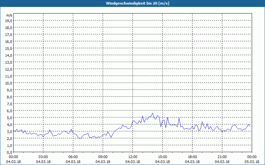Select the 7,0 y-axis label
This screenshot has height=165, width=265.
click(10, 104)
